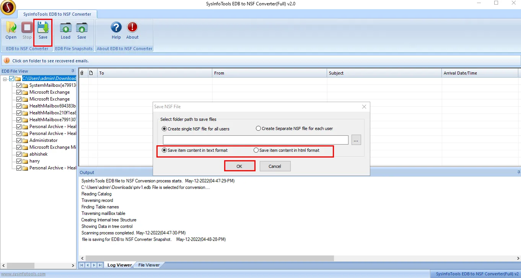
Task: Click the folder icon beside abhishek
Action: 25,154
